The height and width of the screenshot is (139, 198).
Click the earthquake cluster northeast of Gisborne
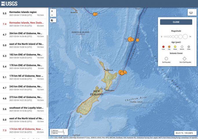click(x=122, y=72)
